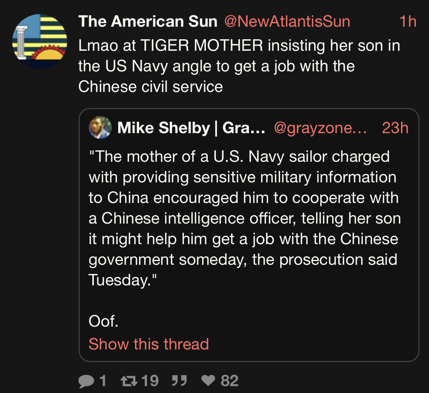Click the retweet count of 19
This screenshot has width=429, height=393.
(150, 381)
